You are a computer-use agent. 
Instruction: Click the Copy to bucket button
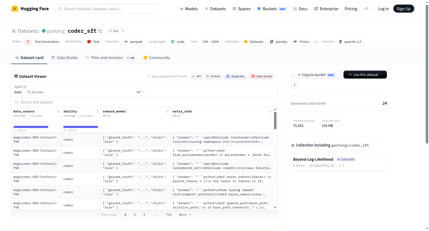click(316, 75)
